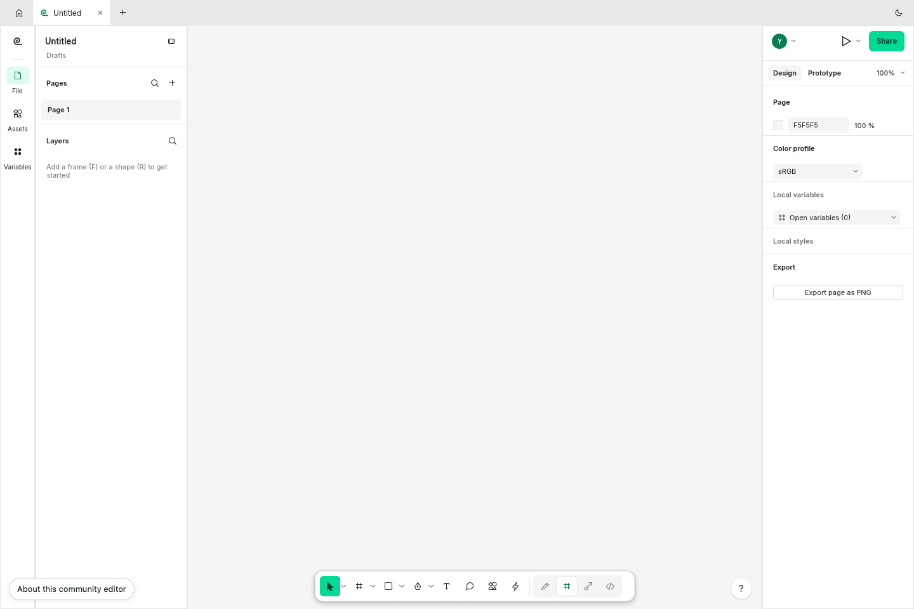Click the F5F5F5 hex color field
This screenshot has width=914, height=609.
818,125
